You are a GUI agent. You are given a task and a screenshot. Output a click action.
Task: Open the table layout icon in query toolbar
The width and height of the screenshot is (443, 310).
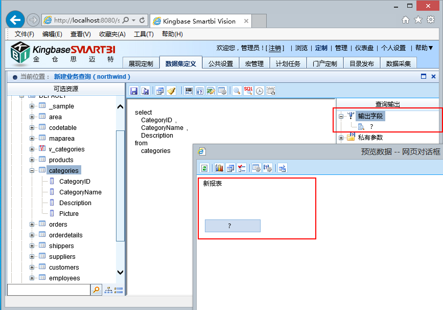click(189, 91)
